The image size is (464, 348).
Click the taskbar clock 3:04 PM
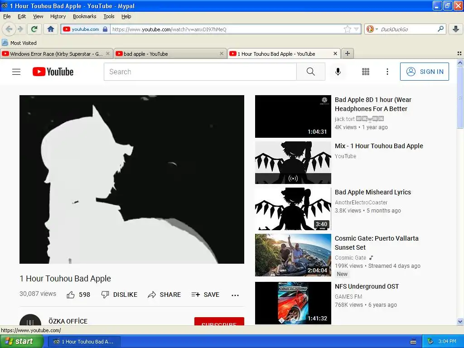(447, 342)
